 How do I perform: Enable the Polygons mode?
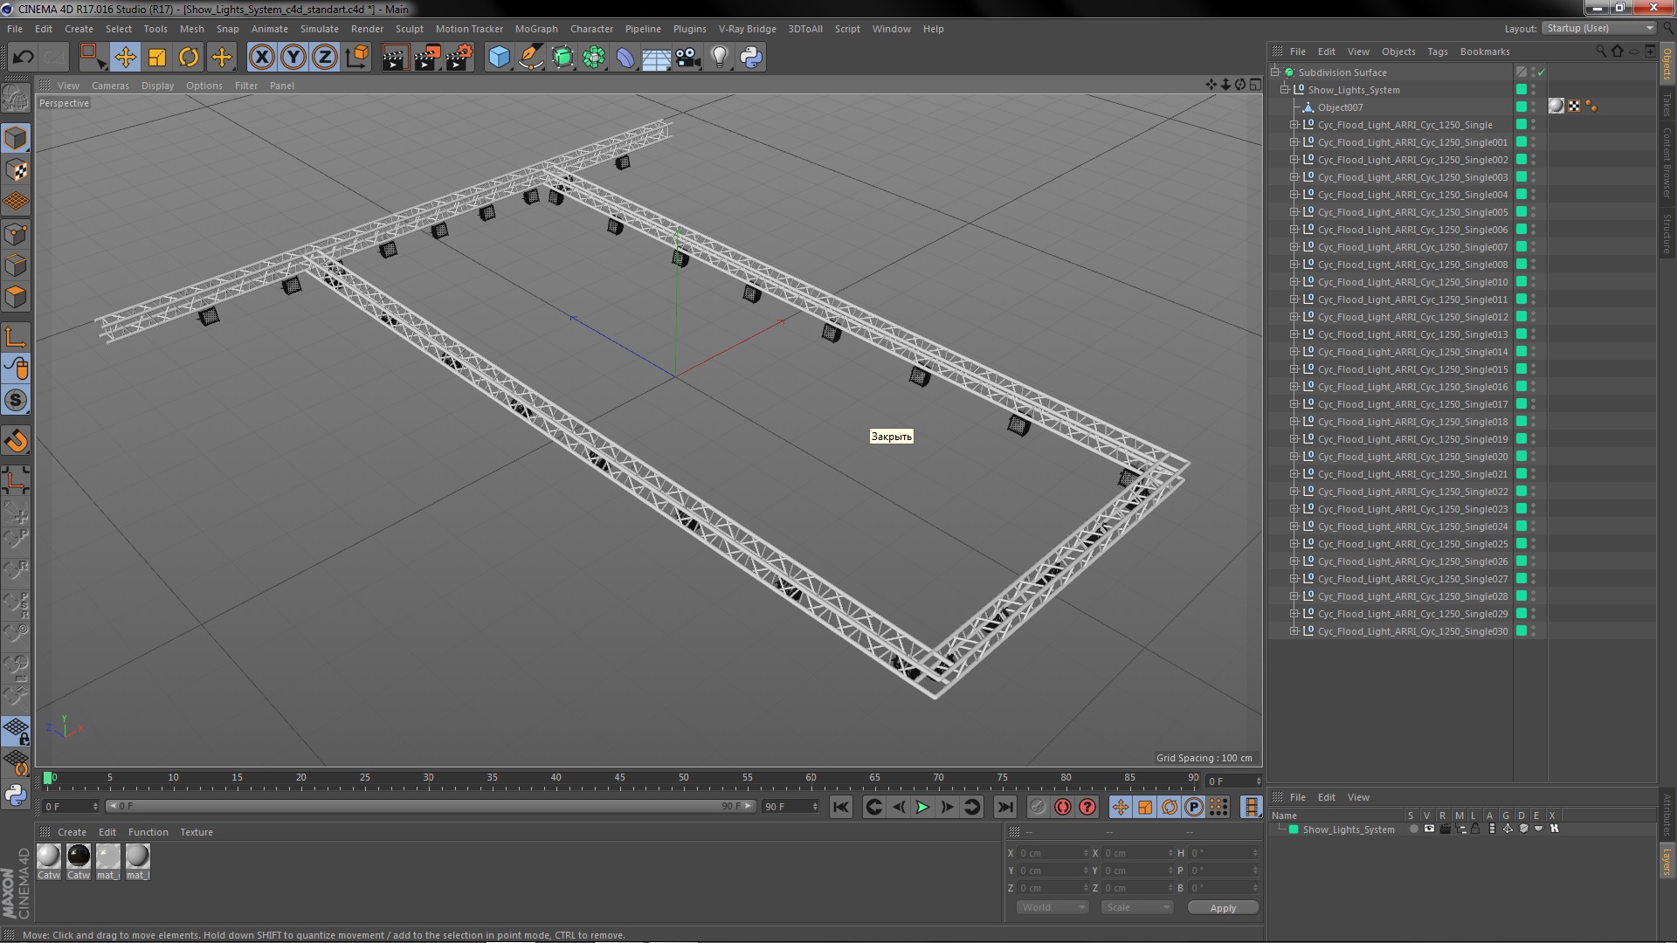16,297
